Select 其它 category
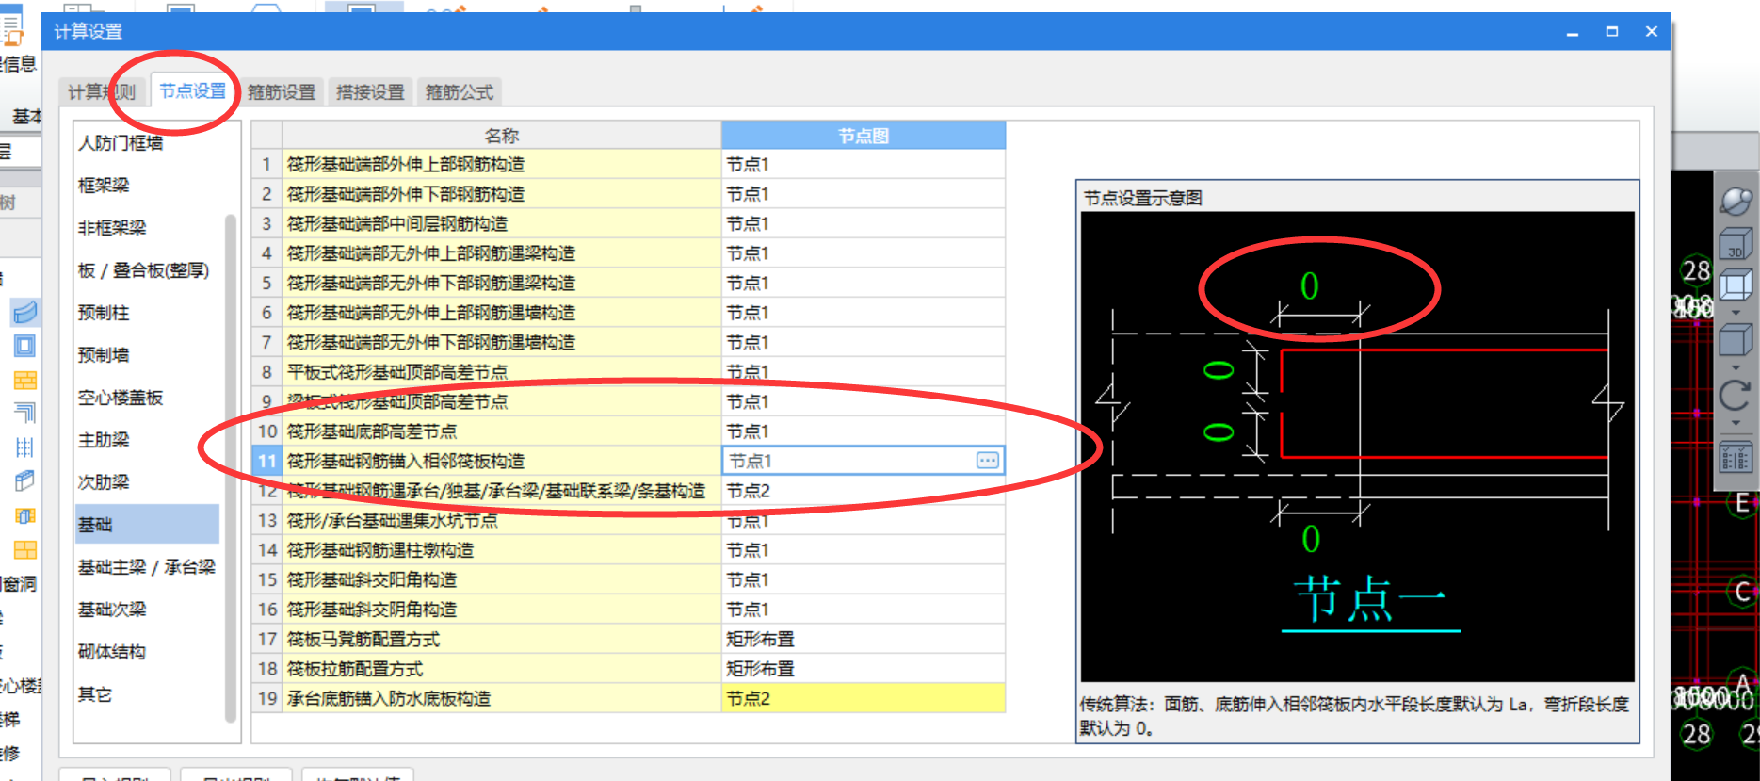This screenshot has height=781, width=1760. click(95, 694)
